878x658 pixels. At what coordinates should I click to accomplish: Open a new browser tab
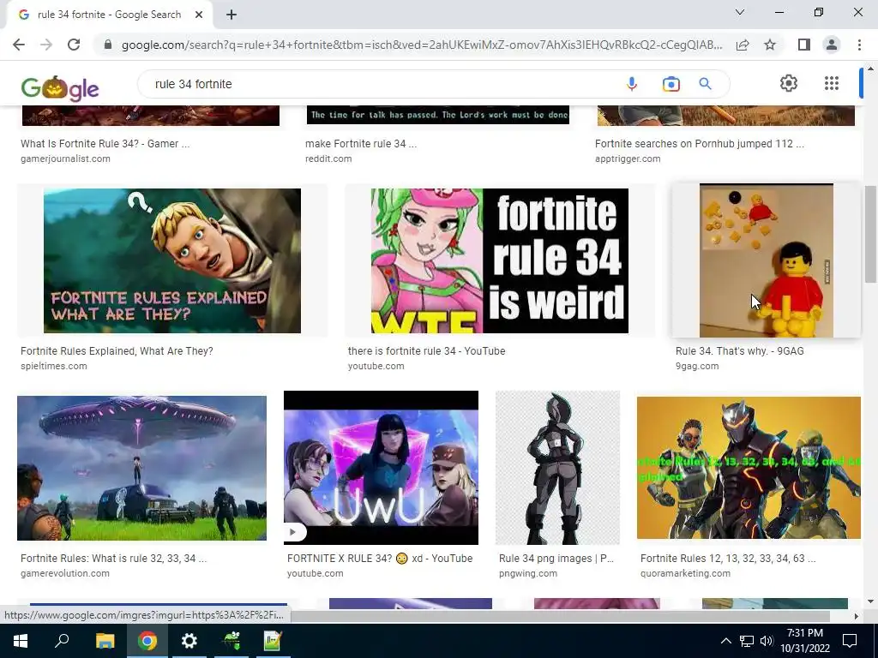(x=232, y=15)
